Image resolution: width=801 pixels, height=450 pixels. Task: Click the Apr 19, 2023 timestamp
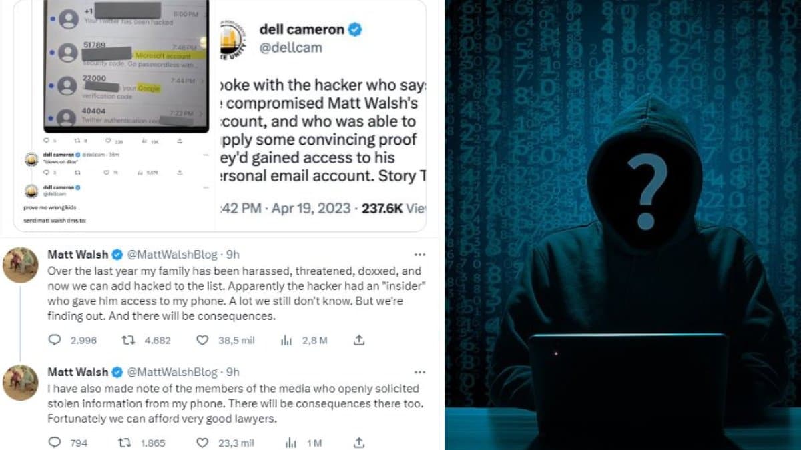[x=309, y=209]
